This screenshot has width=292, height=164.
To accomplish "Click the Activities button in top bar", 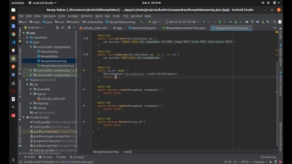I will click(18, 3).
